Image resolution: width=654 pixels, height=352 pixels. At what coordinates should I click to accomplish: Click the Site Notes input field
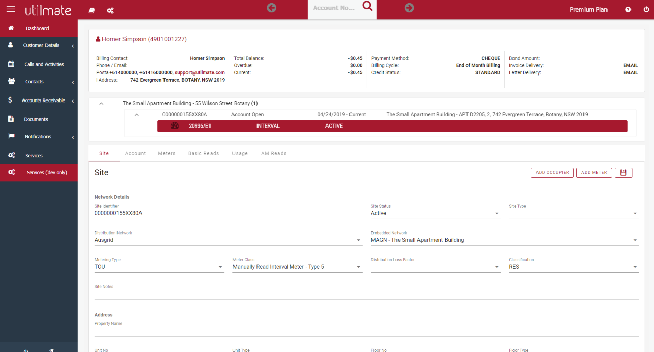[x=366, y=294]
